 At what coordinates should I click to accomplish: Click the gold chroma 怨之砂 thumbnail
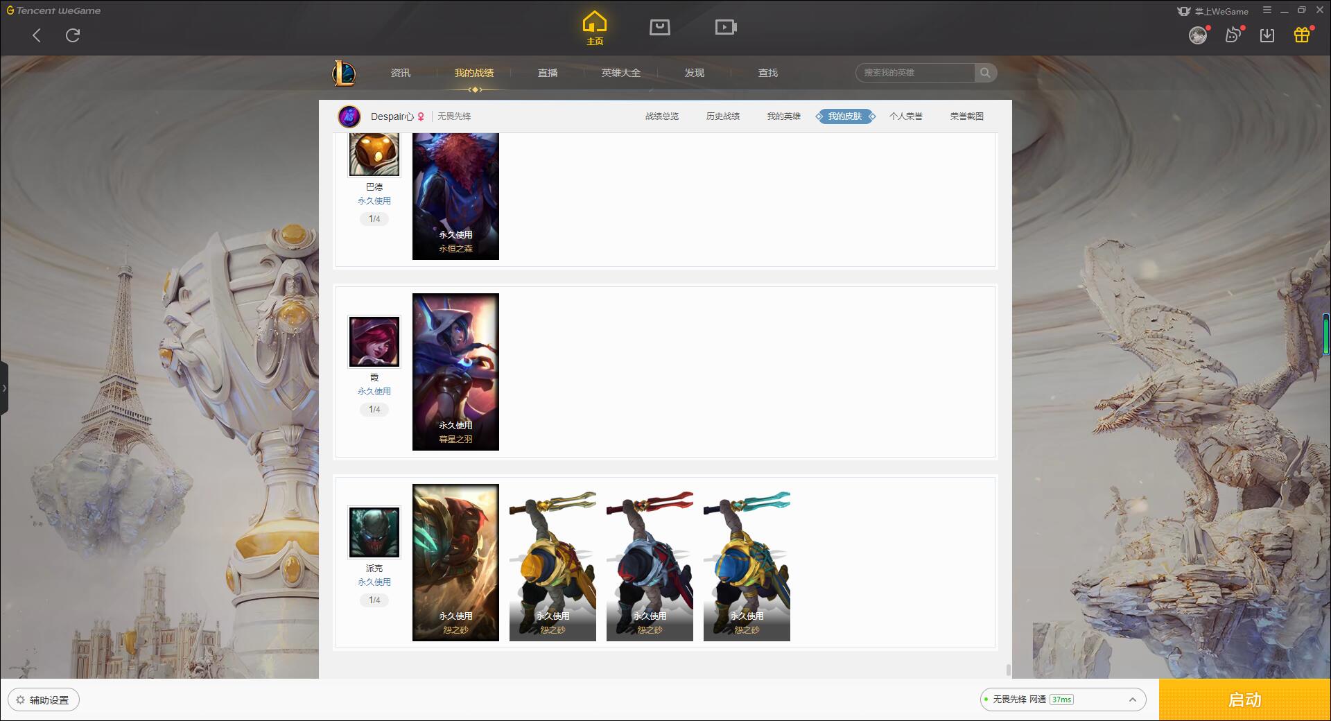(553, 562)
